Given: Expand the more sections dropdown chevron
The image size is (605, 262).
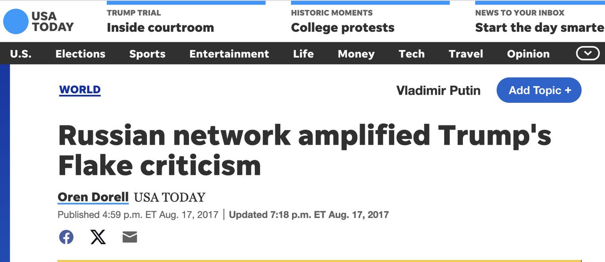Looking at the screenshot, I should [x=587, y=53].
